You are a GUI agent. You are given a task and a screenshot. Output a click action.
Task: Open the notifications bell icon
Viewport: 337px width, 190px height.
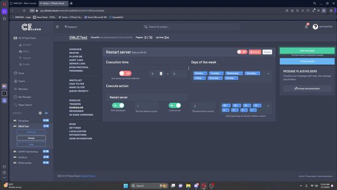pyautogui.click(x=306, y=26)
